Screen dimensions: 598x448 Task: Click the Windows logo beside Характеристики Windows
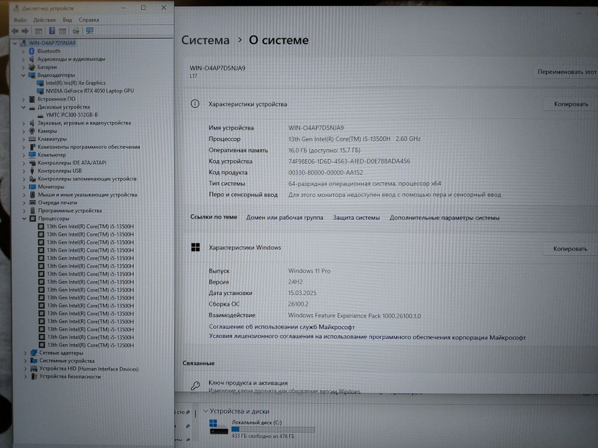[x=195, y=247]
